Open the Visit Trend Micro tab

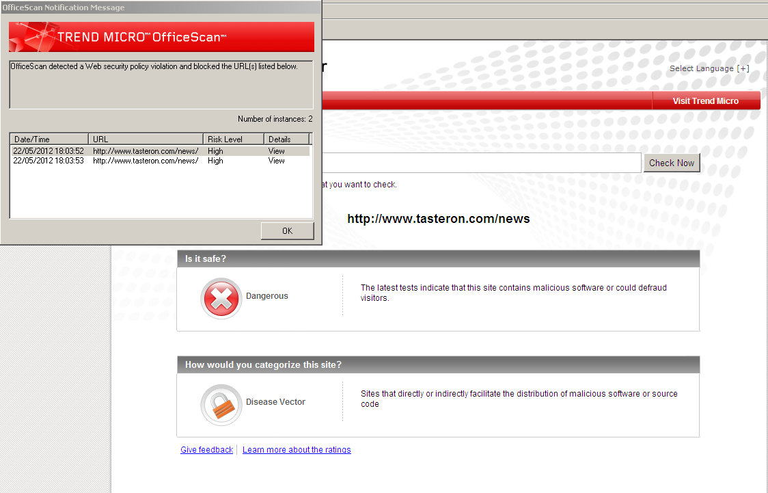click(x=706, y=101)
